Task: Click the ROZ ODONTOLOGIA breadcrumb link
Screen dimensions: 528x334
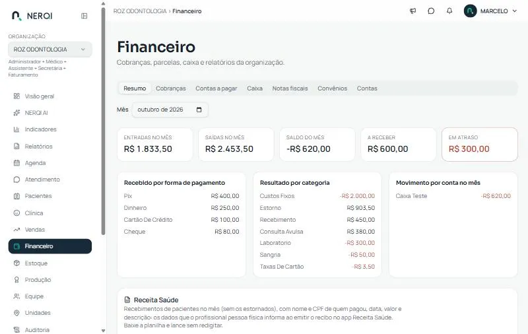Action: 140,11
